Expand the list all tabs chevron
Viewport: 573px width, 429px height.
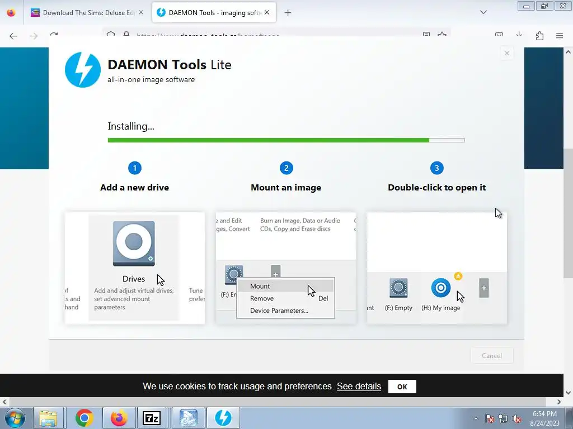pos(483,12)
